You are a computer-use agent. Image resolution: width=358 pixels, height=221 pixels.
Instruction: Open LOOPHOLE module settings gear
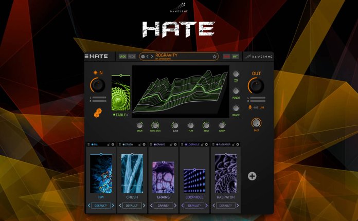(206, 144)
